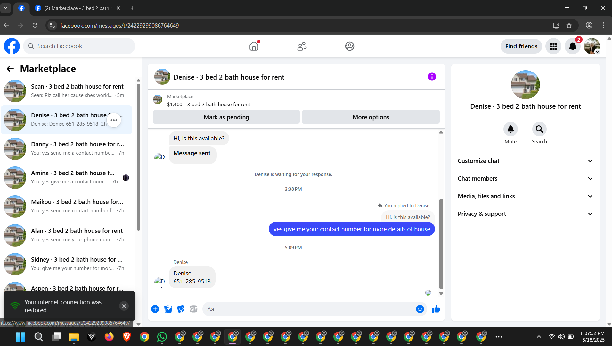The image size is (612, 346).
Task: Switch to the Marketplace browser tab
Action: pyautogui.click(x=78, y=8)
